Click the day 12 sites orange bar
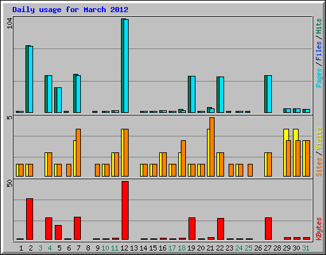 (126, 152)
